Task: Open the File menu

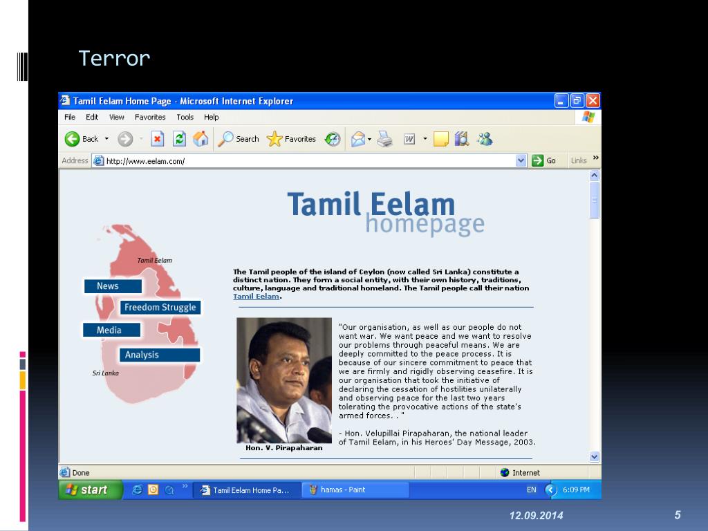Action: (x=70, y=118)
